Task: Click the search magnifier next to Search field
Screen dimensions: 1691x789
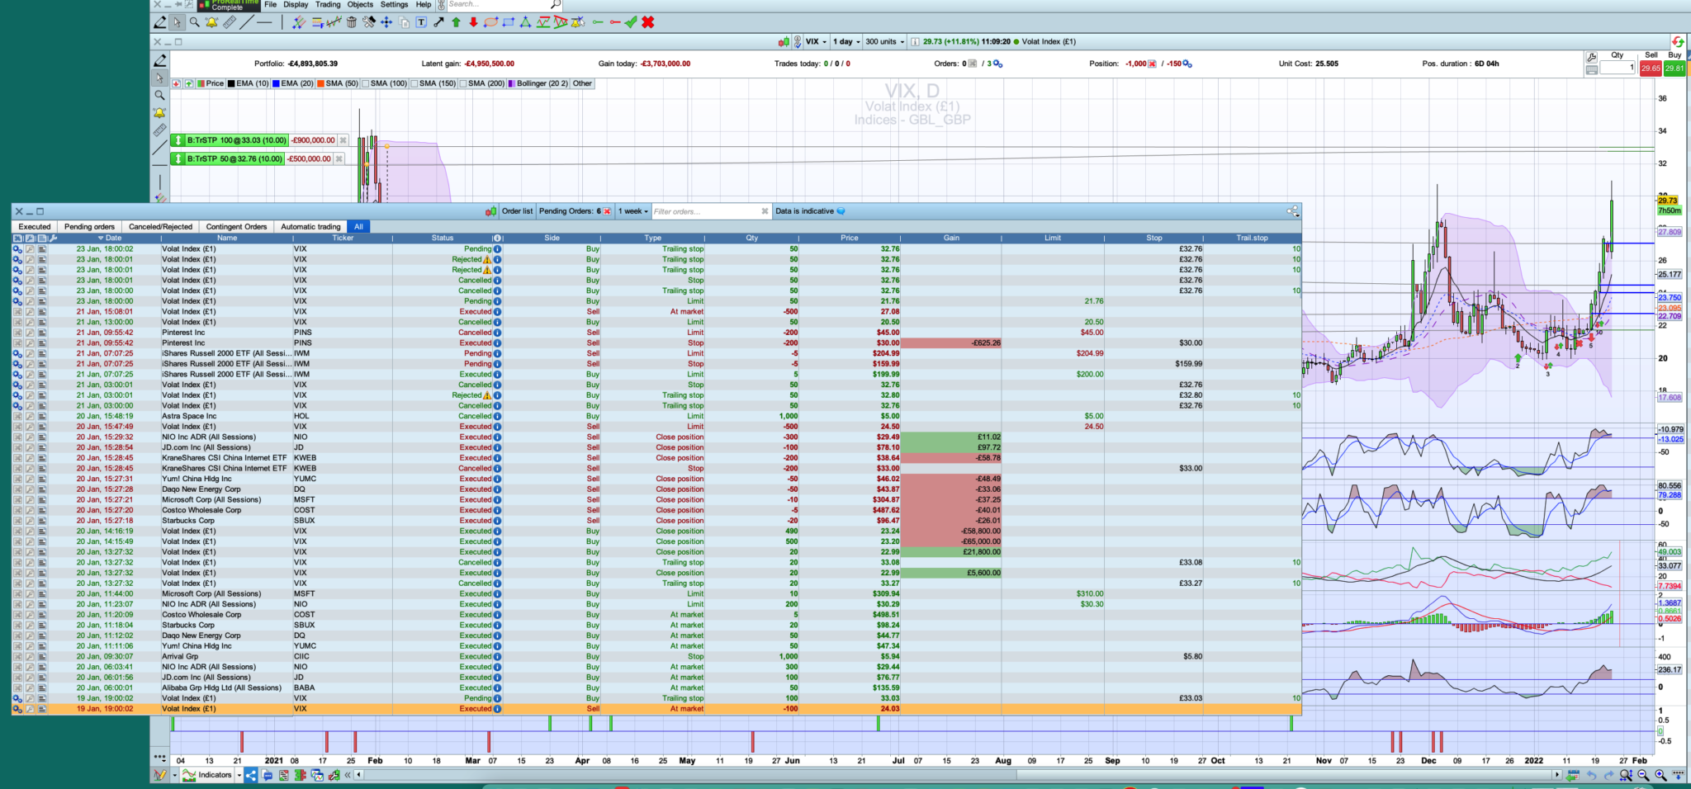Action: point(556,4)
